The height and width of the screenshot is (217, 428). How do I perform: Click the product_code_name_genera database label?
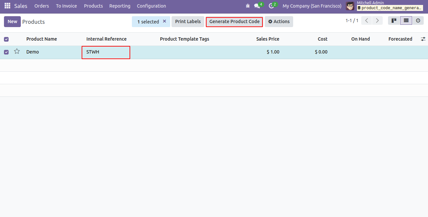(x=390, y=8)
